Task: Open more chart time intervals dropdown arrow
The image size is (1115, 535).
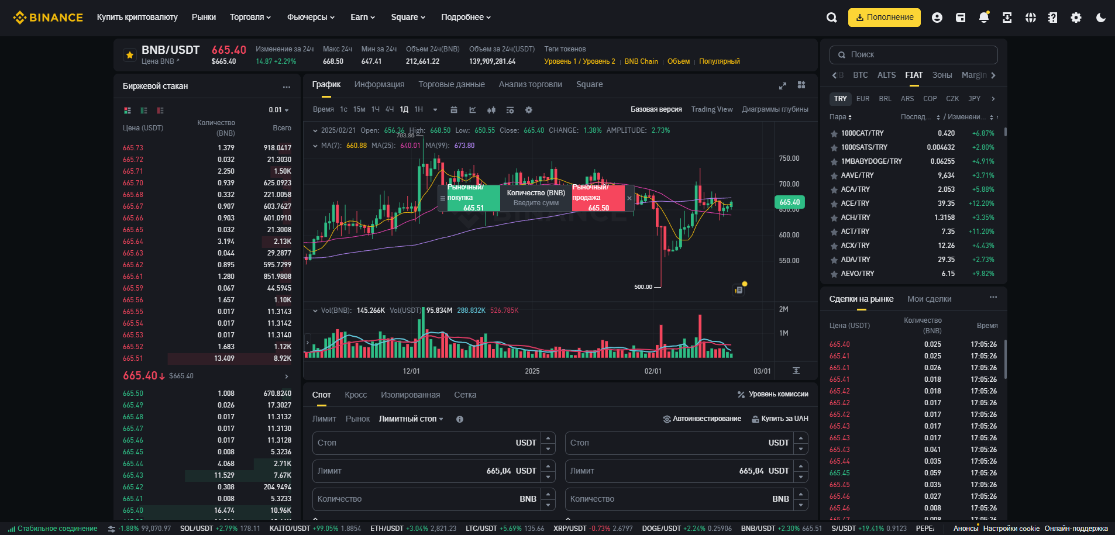Action: tap(435, 110)
